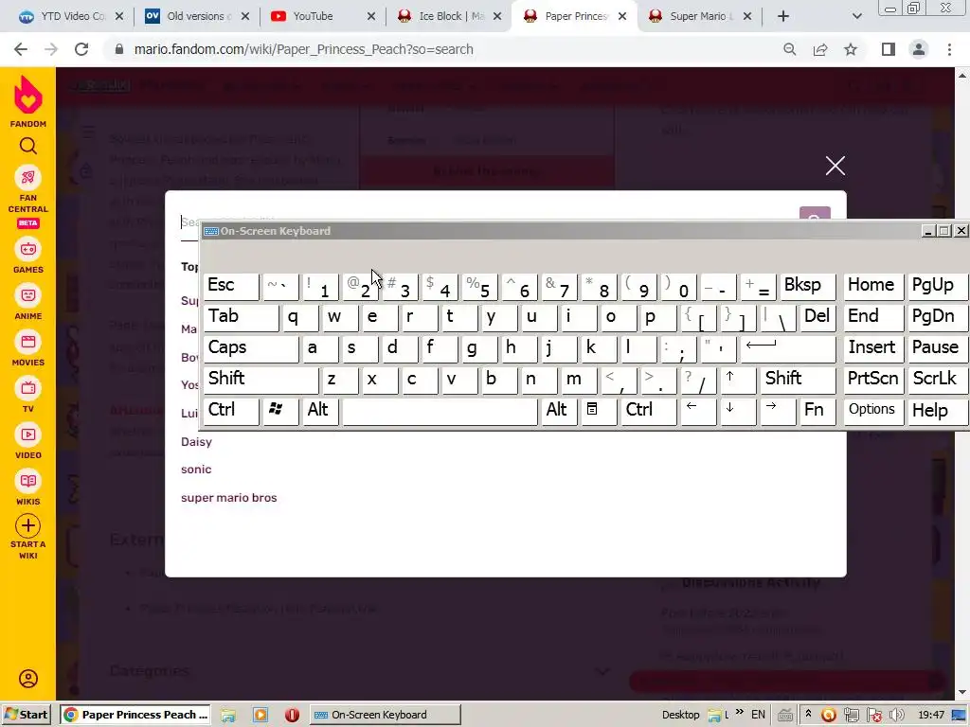Click the Home key

tap(872, 286)
